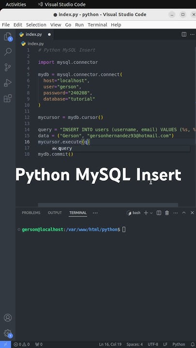196x348 pixels.
Task: Open the new terminal launch profile dropdown
Action: click(151, 213)
